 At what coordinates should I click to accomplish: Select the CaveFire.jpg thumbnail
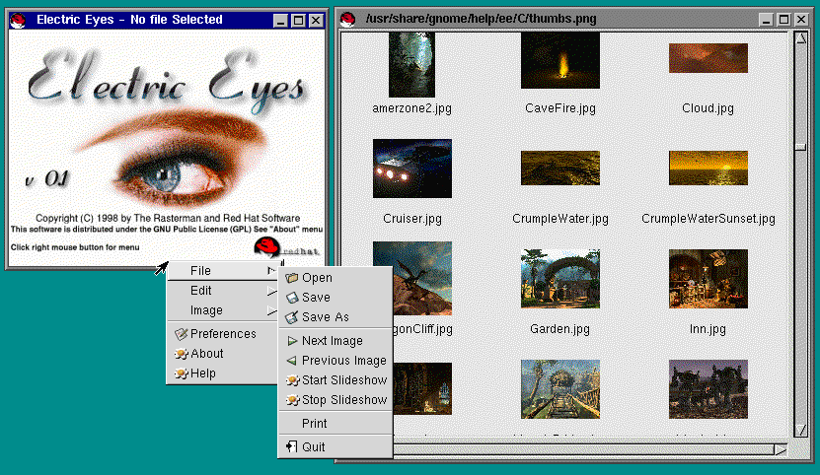[x=560, y=61]
